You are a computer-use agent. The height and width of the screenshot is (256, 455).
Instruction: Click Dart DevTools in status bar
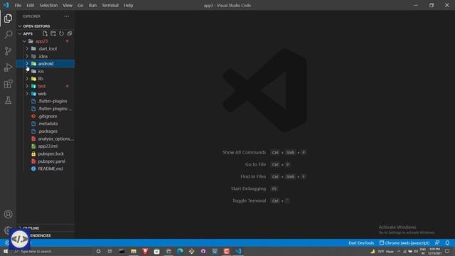[x=361, y=243]
